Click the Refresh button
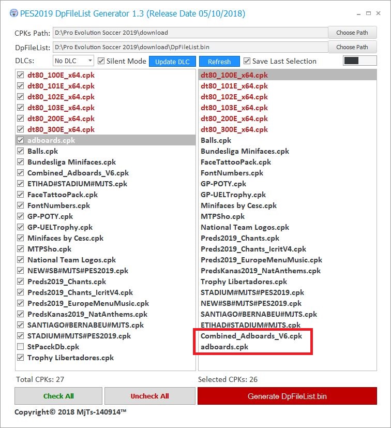 tap(219, 62)
